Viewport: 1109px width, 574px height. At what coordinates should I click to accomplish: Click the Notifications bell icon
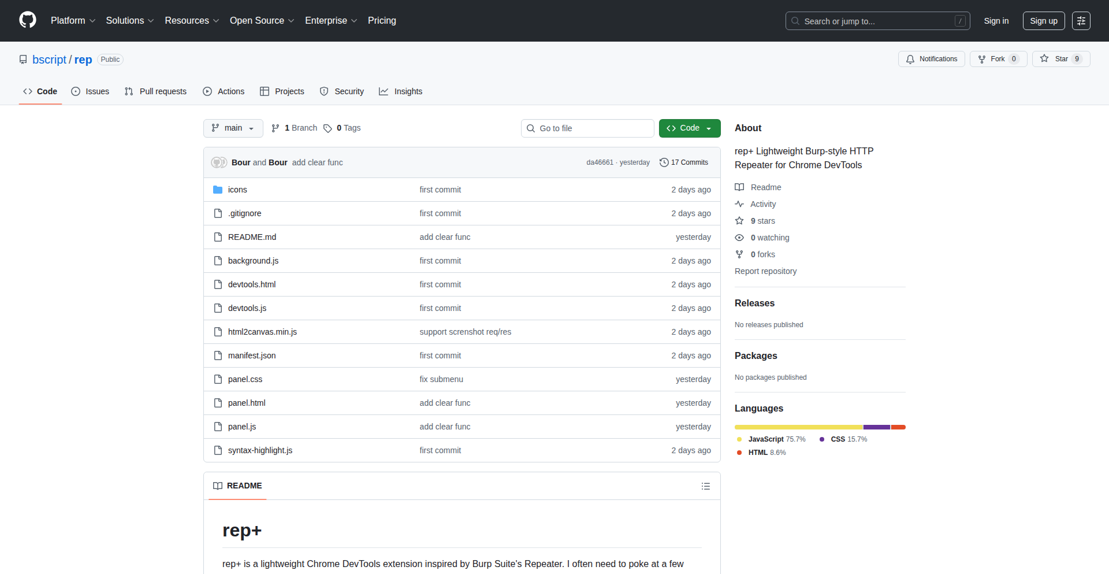click(910, 59)
